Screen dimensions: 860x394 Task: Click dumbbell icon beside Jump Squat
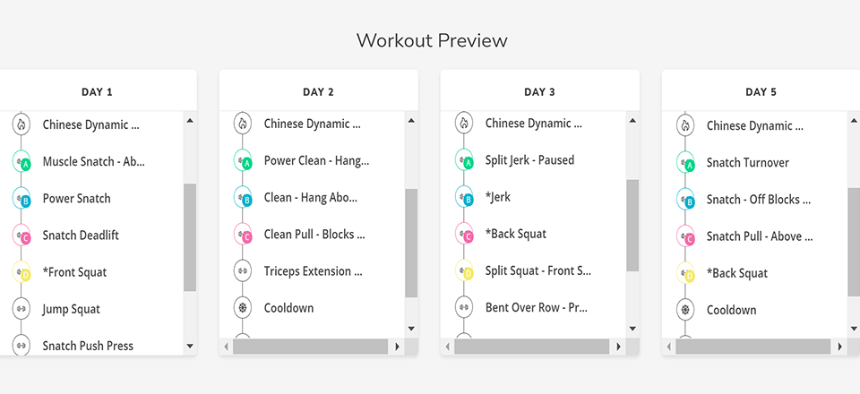tap(21, 309)
